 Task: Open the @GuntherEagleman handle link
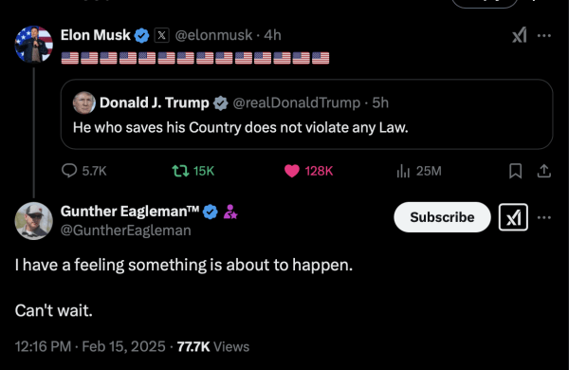[x=125, y=231]
